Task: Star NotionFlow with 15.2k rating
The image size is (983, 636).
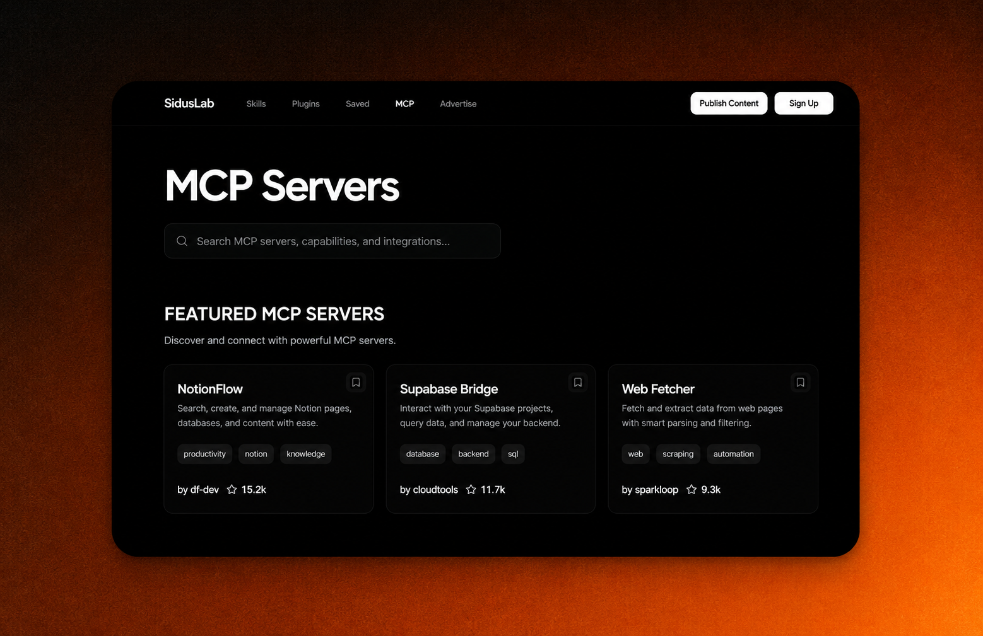Action: point(232,490)
